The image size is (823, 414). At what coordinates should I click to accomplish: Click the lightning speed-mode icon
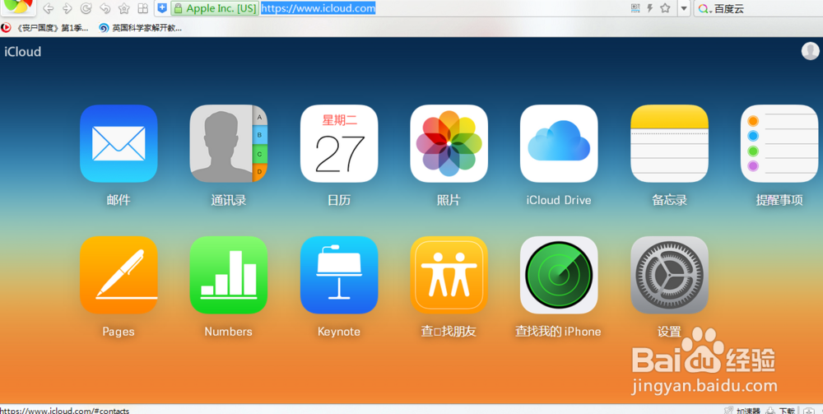650,8
